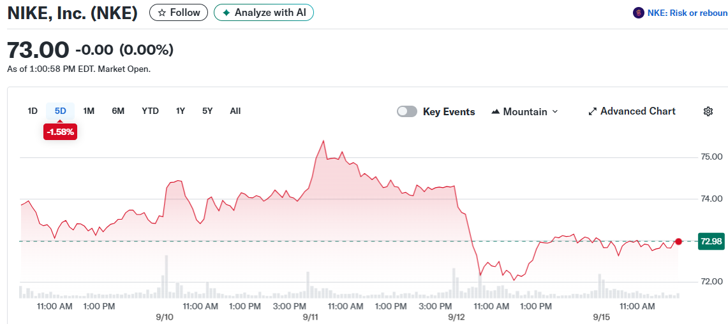Click the NIKE, Inc. (NKE) title
Image resolution: width=728 pixels, height=324 pixels.
tap(73, 13)
